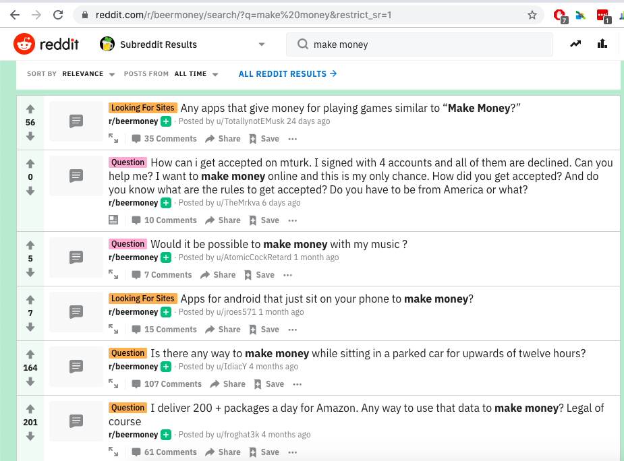
Task: Expand the parked car post preview
Action: (x=113, y=383)
